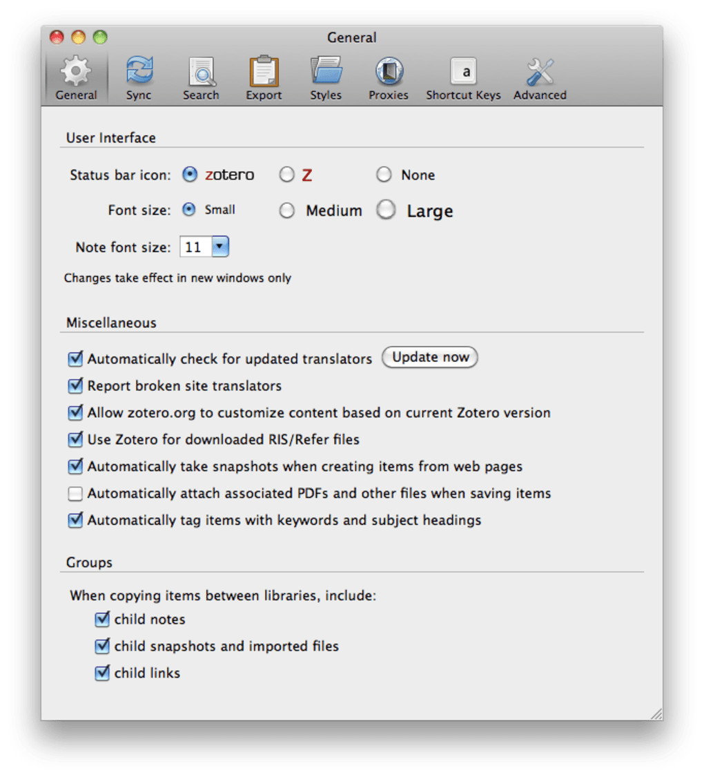Select the red 'Z' status bar icon option

pos(286,175)
